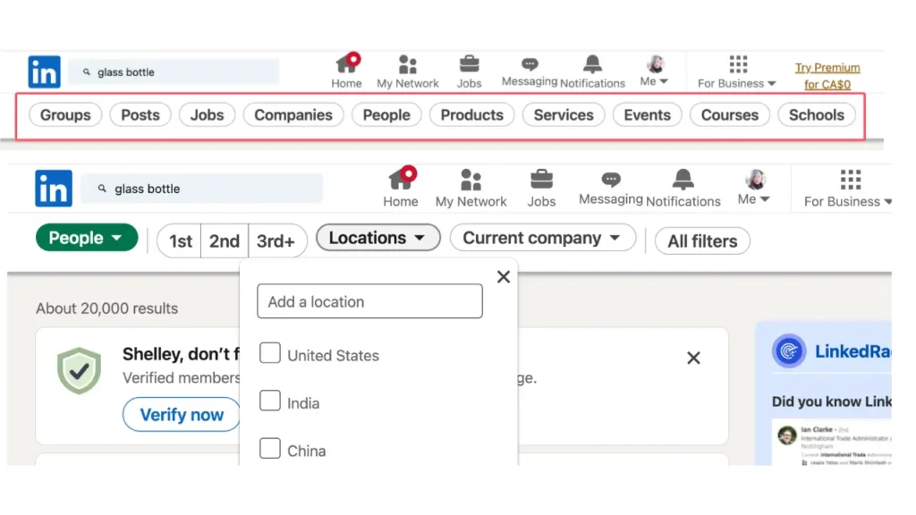
Task: Expand For Business menu in lower bar
Action: point(848,188)
